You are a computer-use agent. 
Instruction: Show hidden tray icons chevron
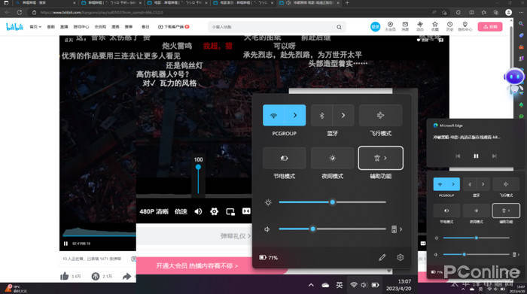click(x=311, y=285)
